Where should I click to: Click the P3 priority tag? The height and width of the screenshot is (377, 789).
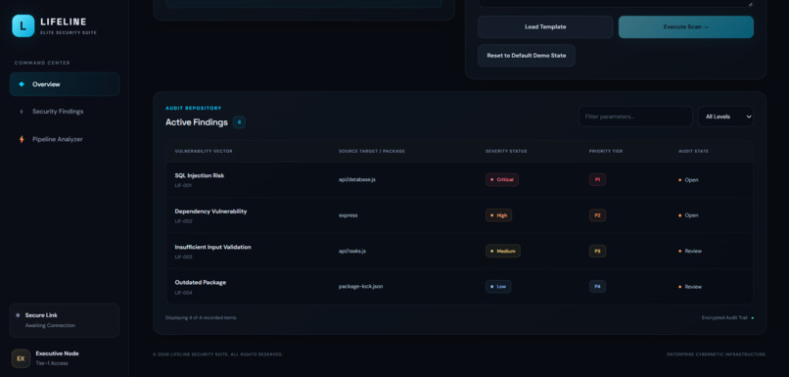597,251
